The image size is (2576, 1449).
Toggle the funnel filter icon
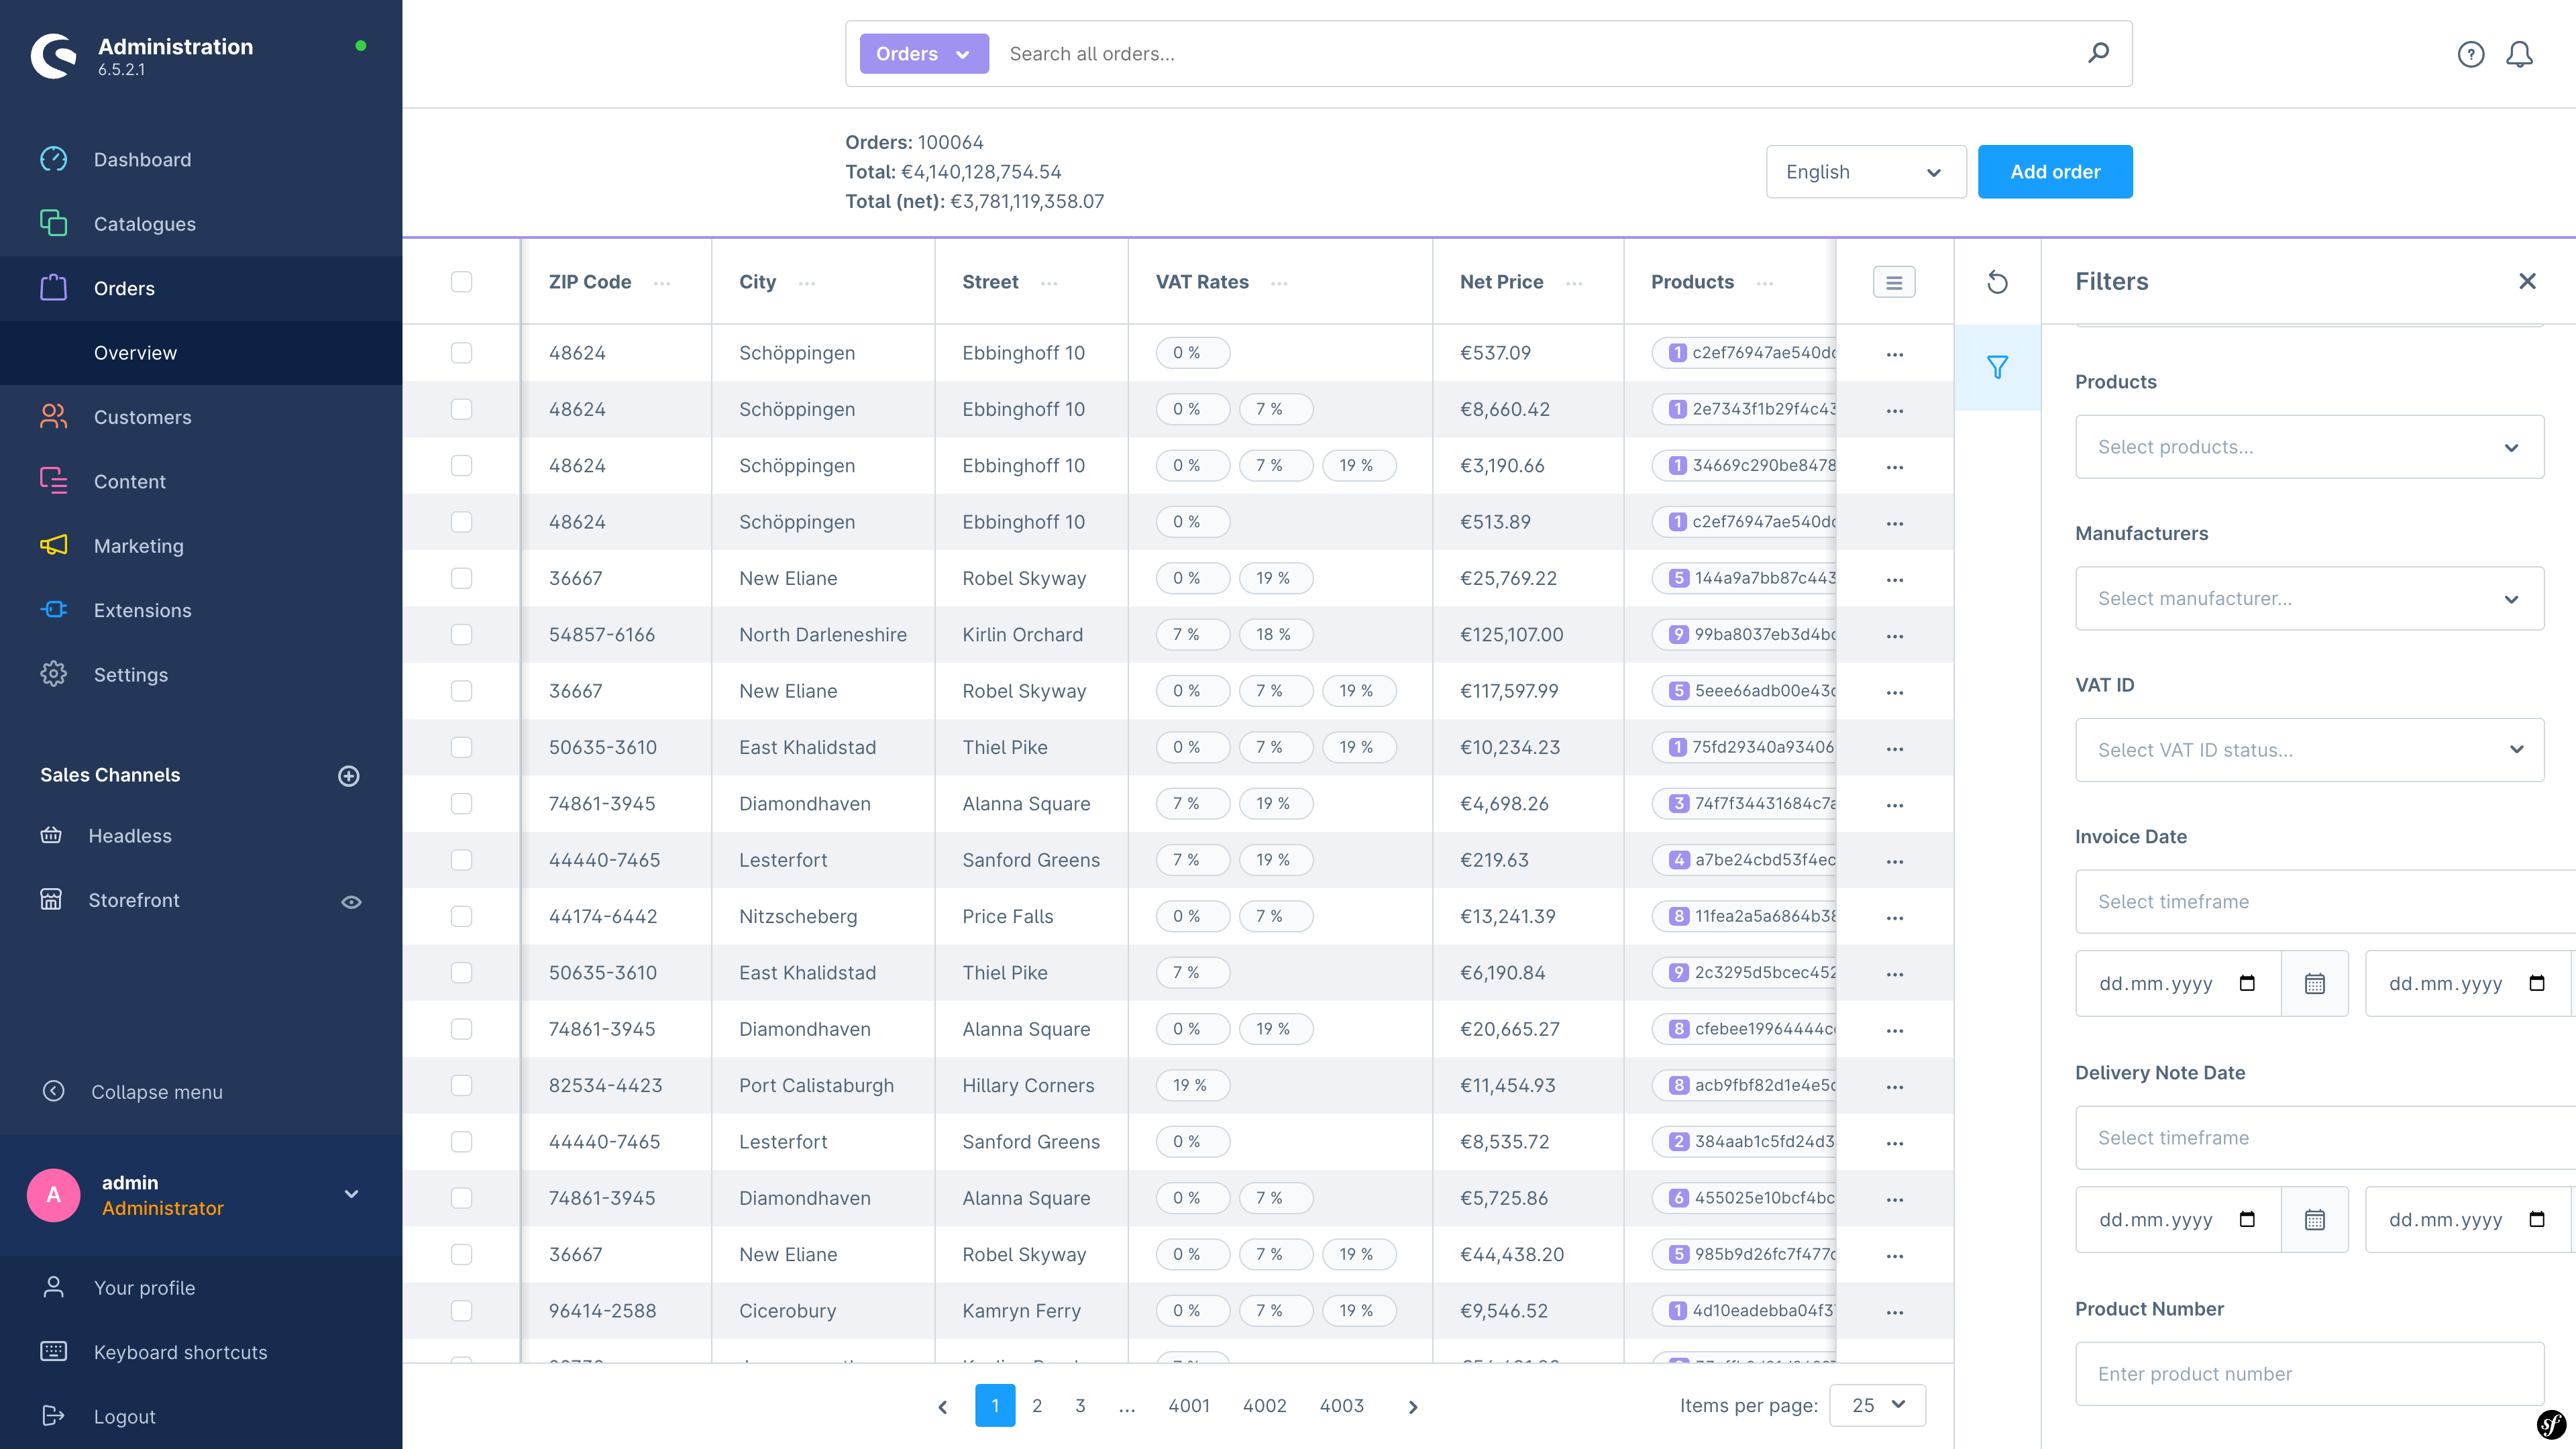1997,367
